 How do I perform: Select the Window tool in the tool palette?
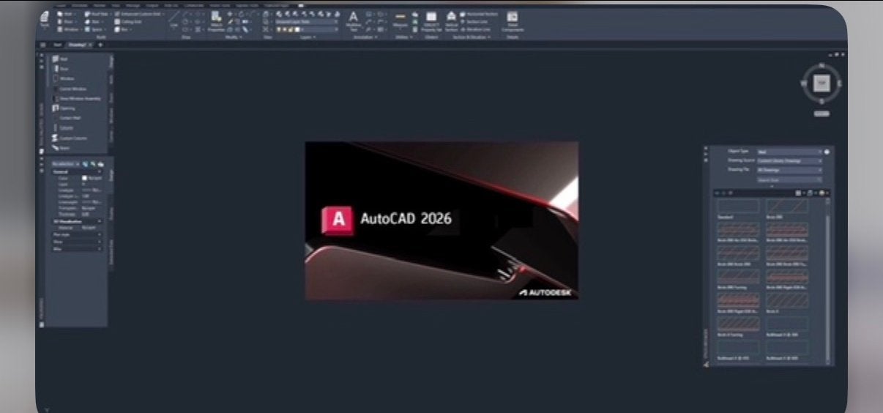pos(63,78)
